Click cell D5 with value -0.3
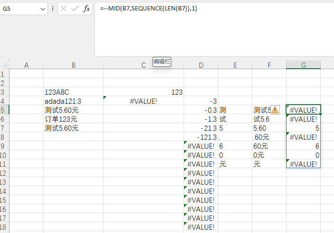Screen dimensions: 334x233 coord(201,110)
